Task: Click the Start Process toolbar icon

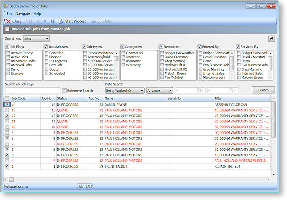Action: [61, 21]
